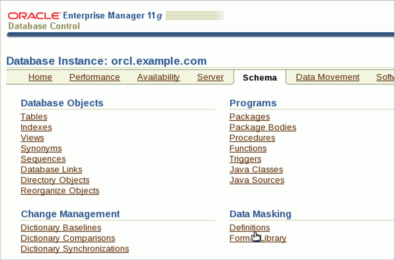Open Database Links
Viewport: 395px width, 260px height.
coord(51,169)
